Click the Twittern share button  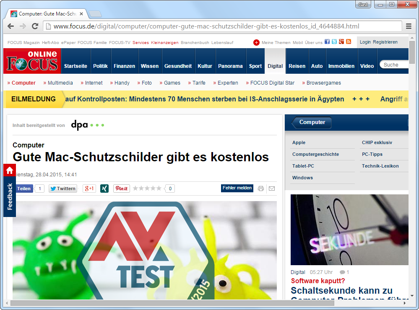(x=63, y=189)
